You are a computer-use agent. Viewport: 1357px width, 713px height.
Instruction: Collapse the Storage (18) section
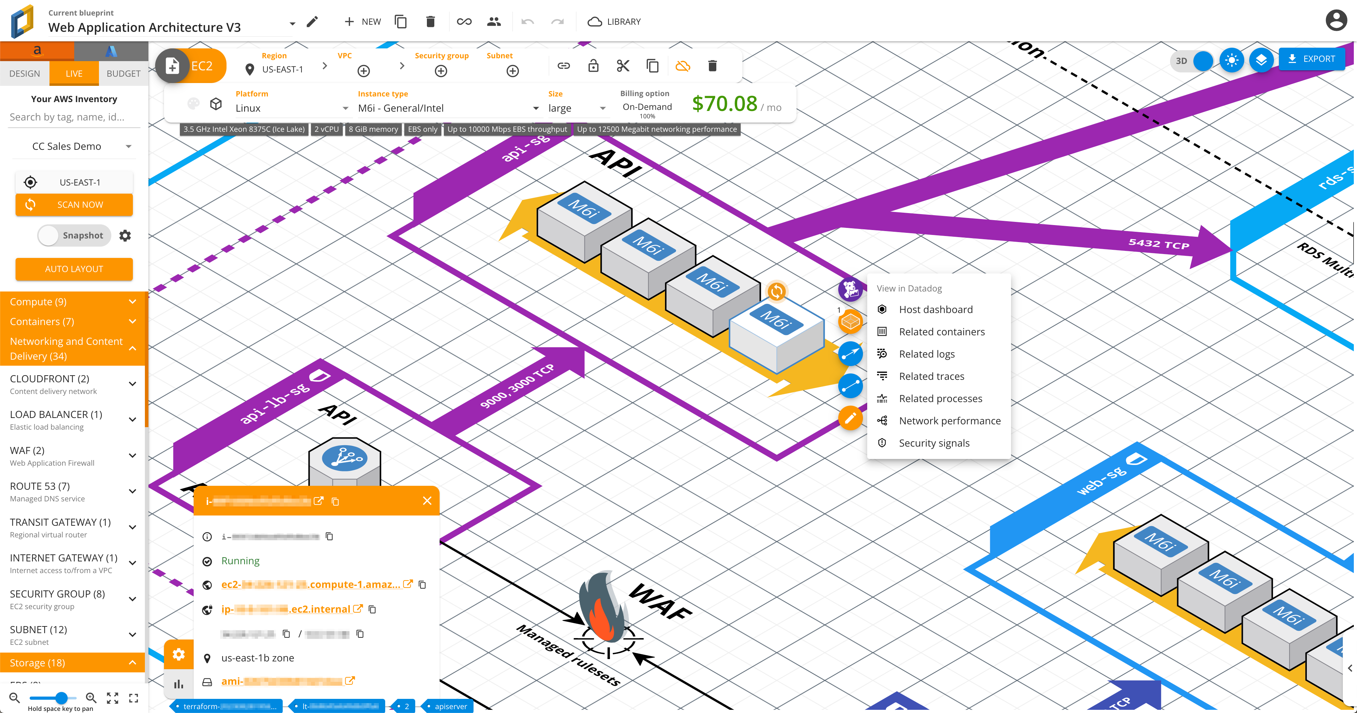click(x=132, y=662)
